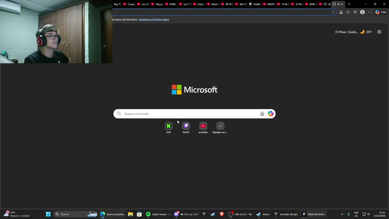Screen dimensions: 389x219
Task: Open the Nueva pestaña Edge taskbar item
Action: coord(112,214)
